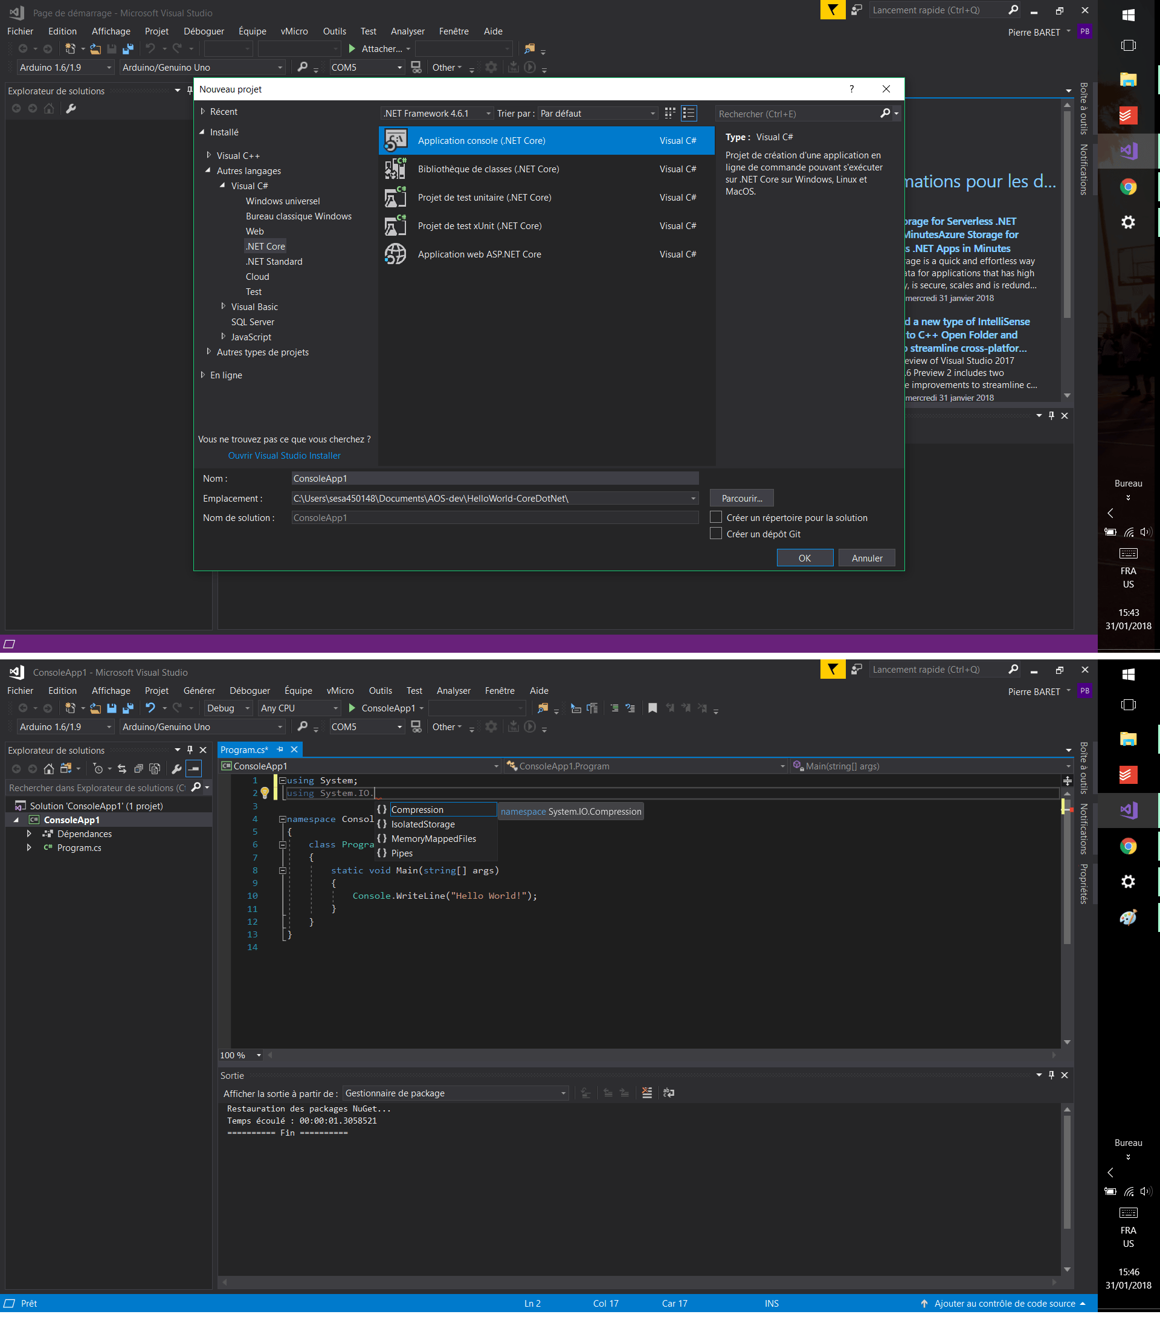Expand Autres types de projets node
The image size is (1160, 1320).
(208, 351)
